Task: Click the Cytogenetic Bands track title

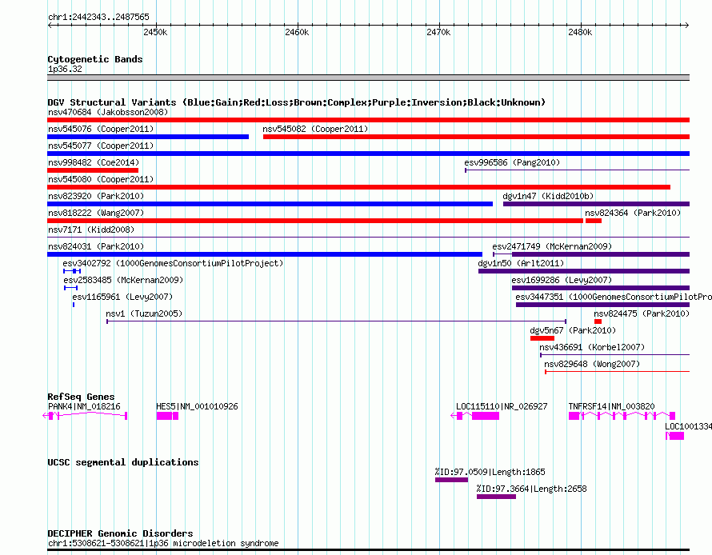Action: [x=95, y=59]
